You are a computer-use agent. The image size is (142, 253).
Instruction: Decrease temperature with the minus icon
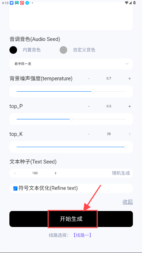89,78
